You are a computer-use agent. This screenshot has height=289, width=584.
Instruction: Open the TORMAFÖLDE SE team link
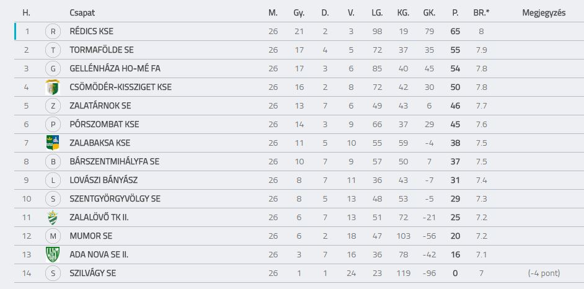click(101, 50)
